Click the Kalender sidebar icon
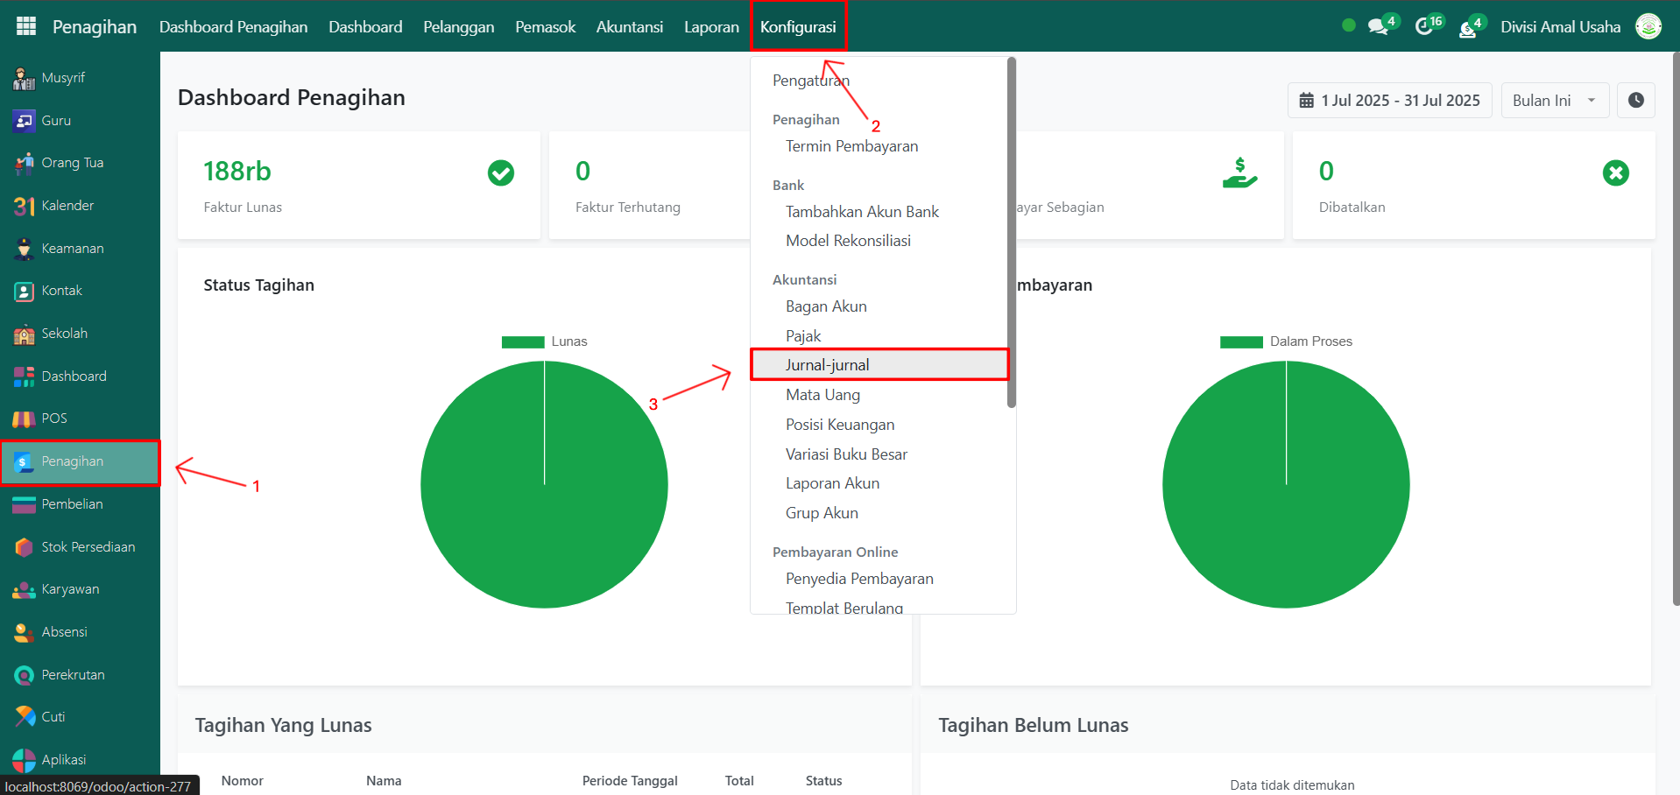 [24, 206]
